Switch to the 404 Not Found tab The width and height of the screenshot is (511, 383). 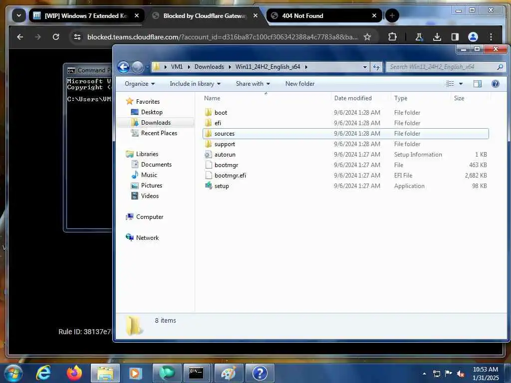point(324,15)
